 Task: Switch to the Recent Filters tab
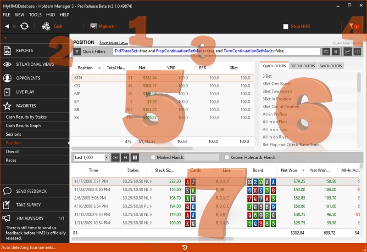click(x=303, y=66)
